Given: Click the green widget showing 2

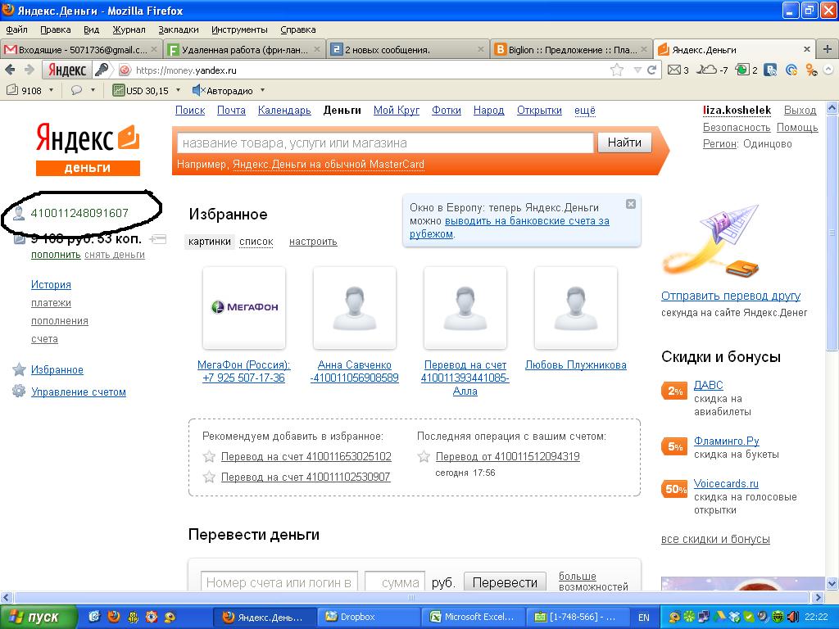Looking at the screenshot, I should coord(746,70).
